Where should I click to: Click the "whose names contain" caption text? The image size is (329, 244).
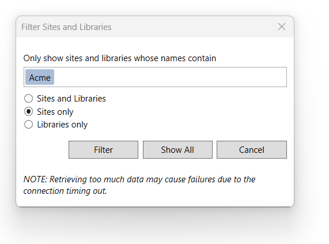(x=175, y=58)
